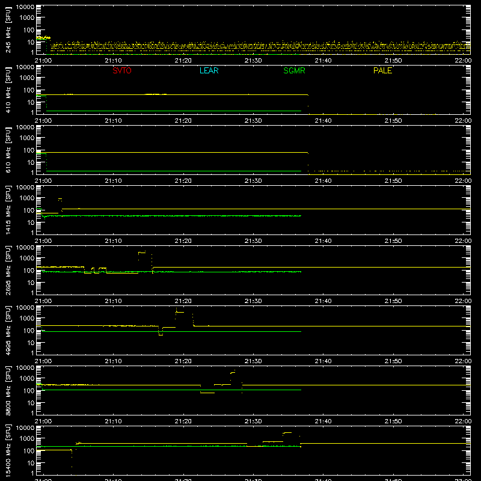481x481 pixels.
Task: Click the yellow burst peak in 15400 MHz plot
Action: pos(287,432)
